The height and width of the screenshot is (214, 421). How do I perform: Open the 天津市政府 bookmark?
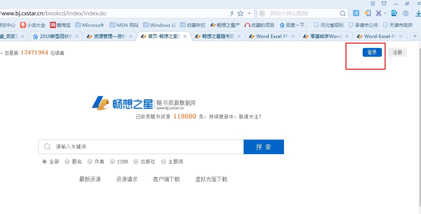[398, 25]
